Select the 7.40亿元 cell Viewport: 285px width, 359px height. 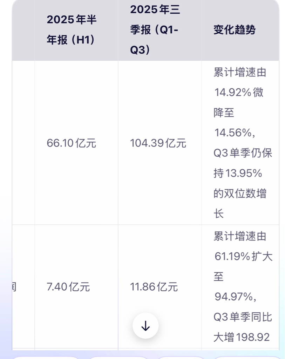(68, 287)
